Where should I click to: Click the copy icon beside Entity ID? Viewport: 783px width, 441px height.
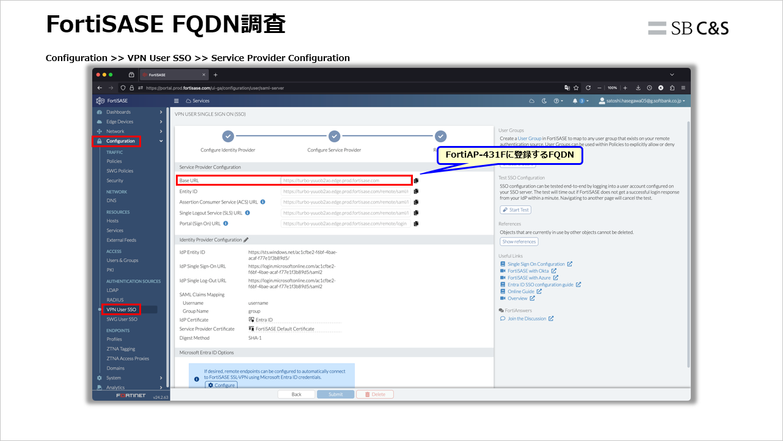pyautogui.click(x=416, y=191)
